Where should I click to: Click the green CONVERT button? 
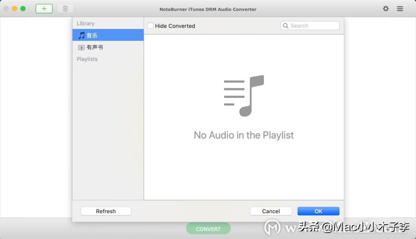208,229
